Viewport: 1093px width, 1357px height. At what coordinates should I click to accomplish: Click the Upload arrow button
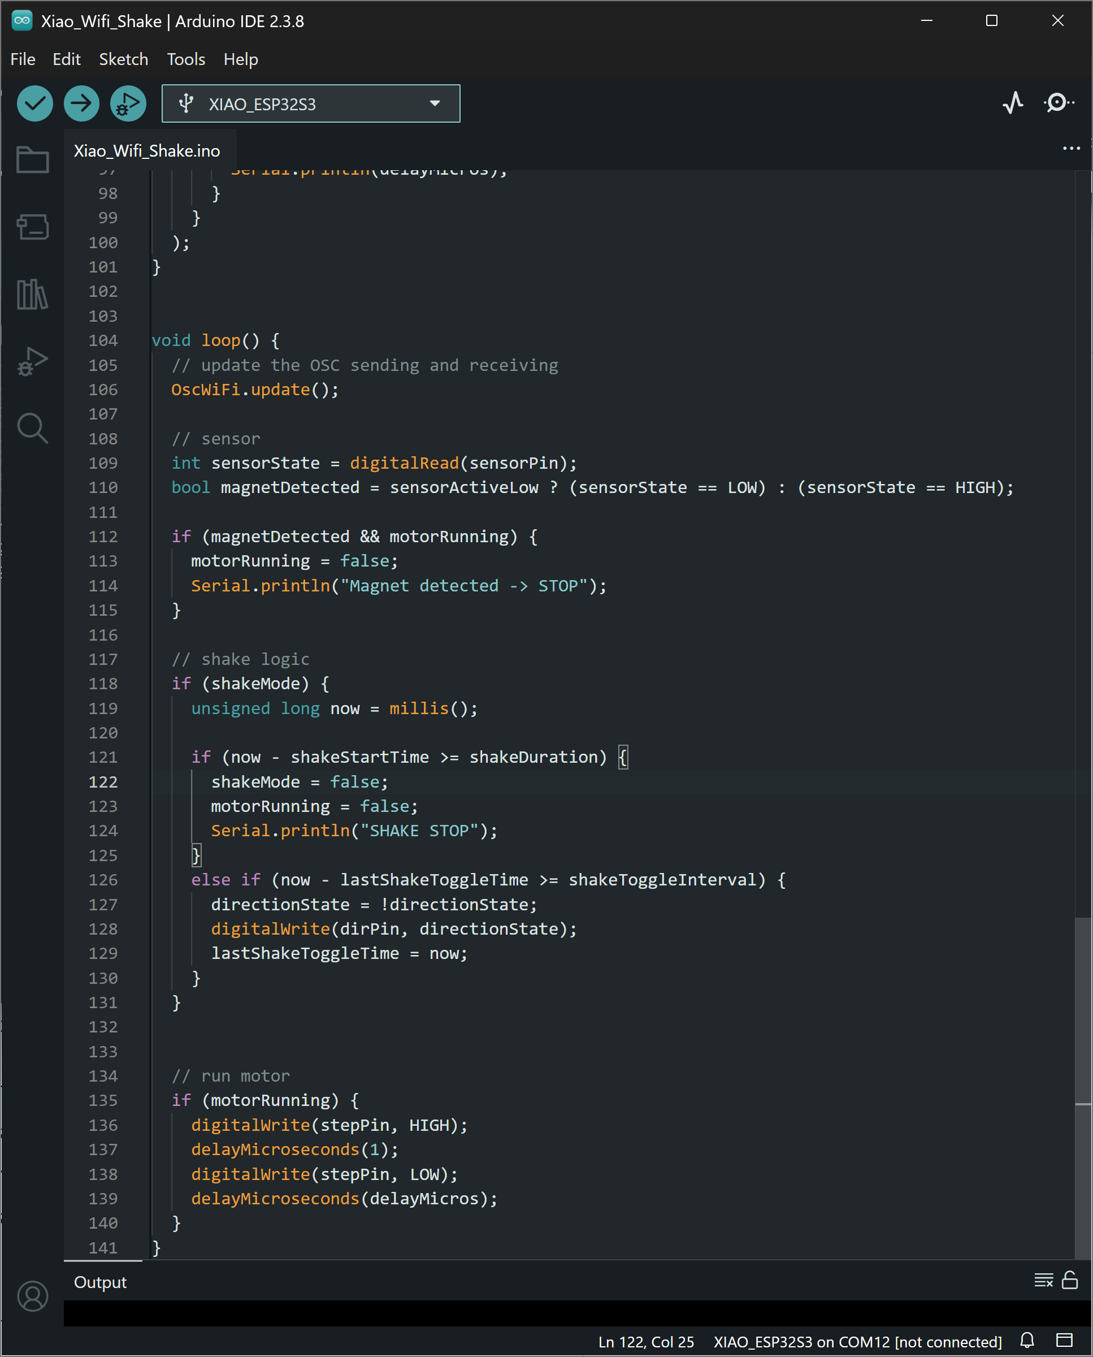click(x=81, y=103)
